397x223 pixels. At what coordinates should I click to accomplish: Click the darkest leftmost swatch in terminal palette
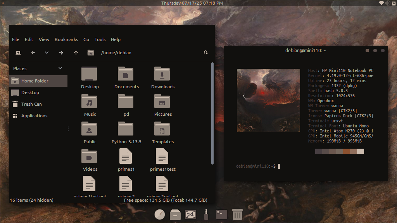click(319, 151)
